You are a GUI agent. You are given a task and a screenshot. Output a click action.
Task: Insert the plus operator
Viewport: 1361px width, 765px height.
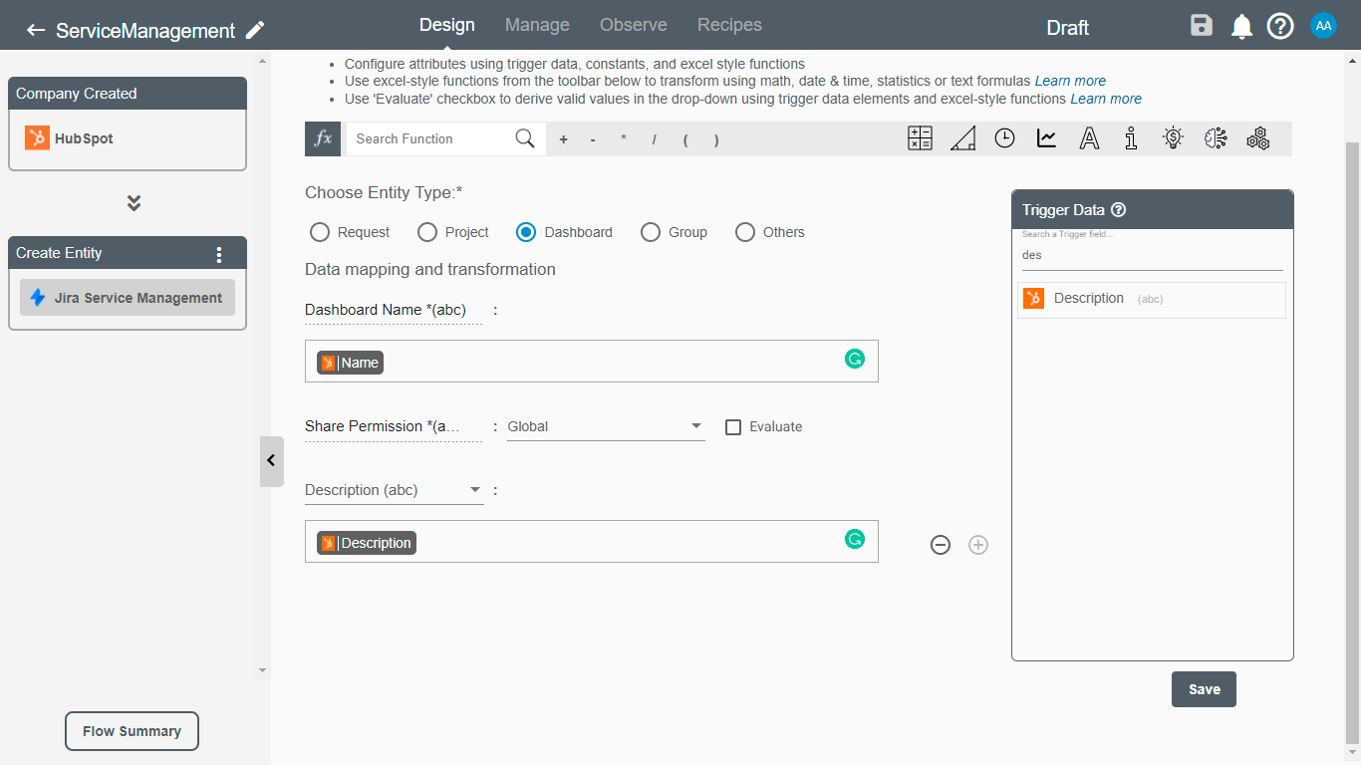pyautogui.click(x=563, y=139)
